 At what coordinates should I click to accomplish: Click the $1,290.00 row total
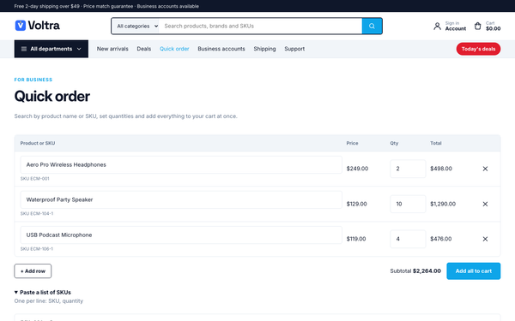point(443,204)
